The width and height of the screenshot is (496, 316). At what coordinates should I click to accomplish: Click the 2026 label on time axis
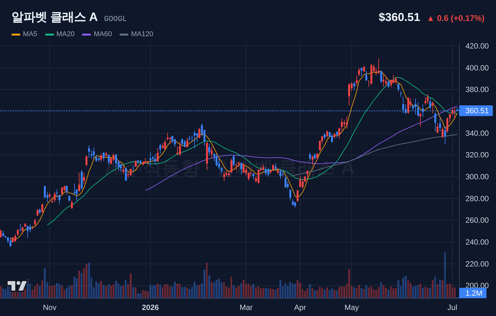point(150,307)
